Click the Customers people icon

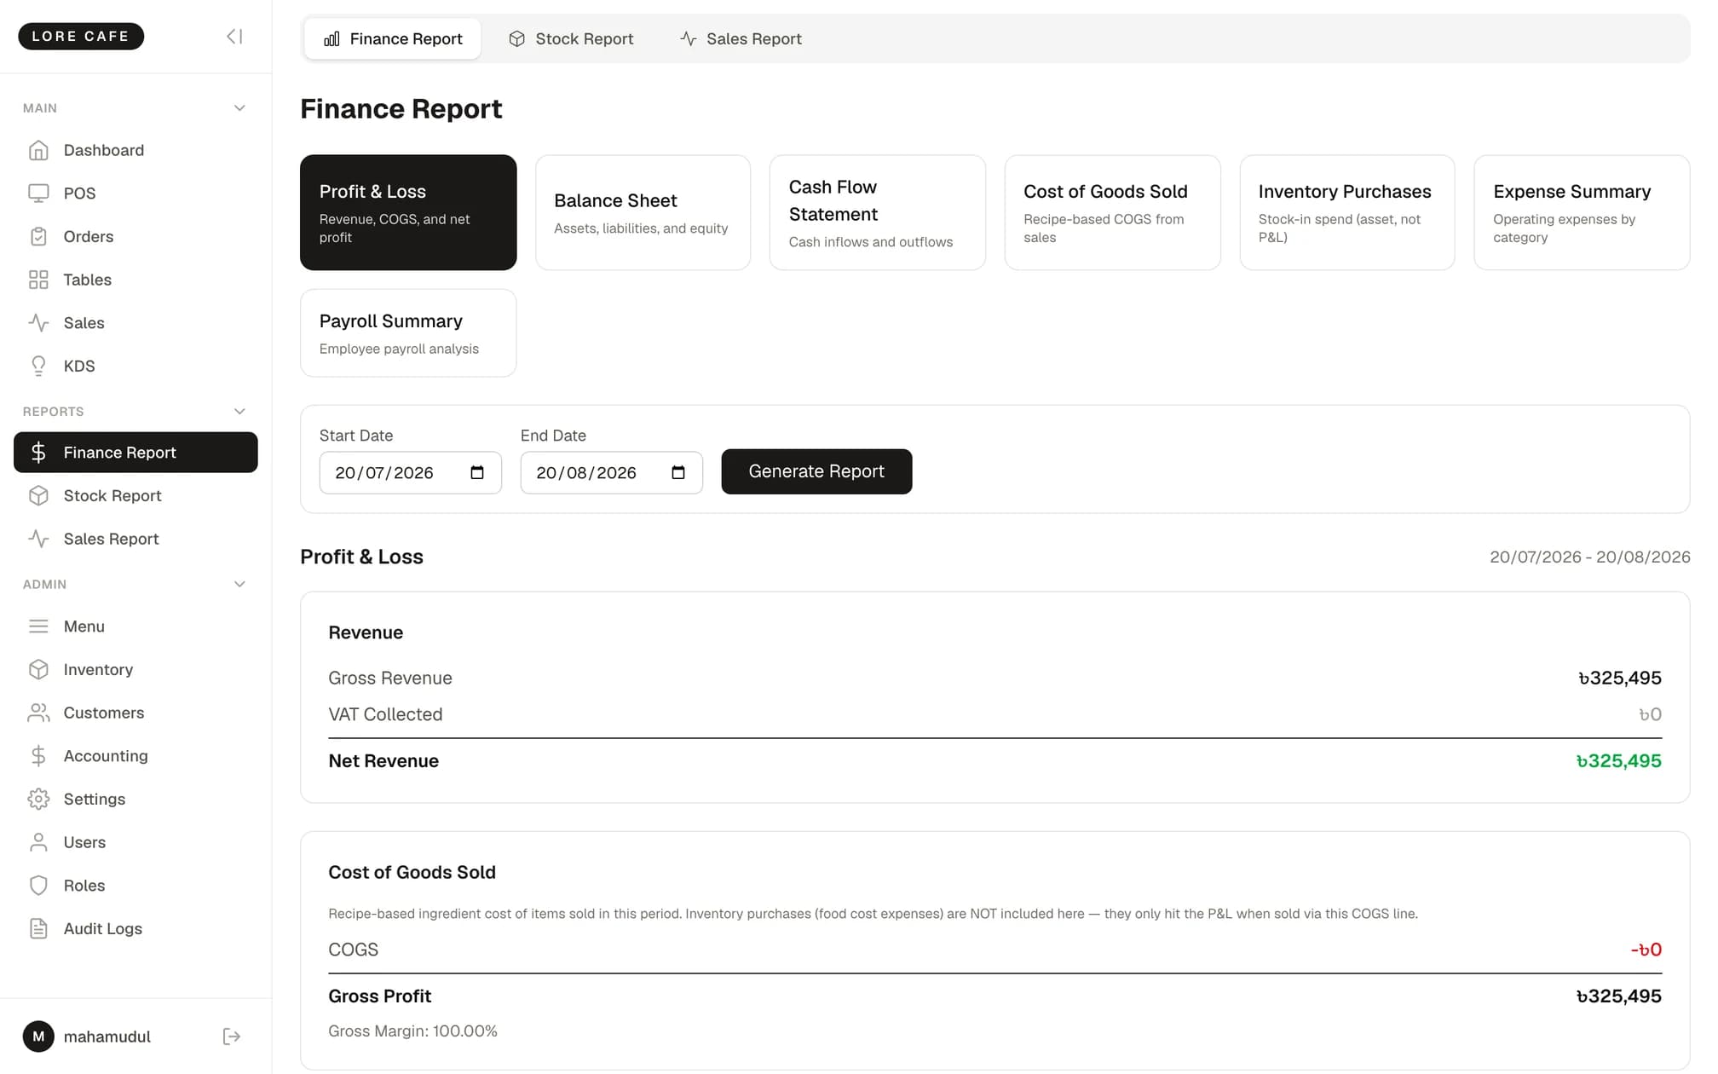click(x=38, y=713)
